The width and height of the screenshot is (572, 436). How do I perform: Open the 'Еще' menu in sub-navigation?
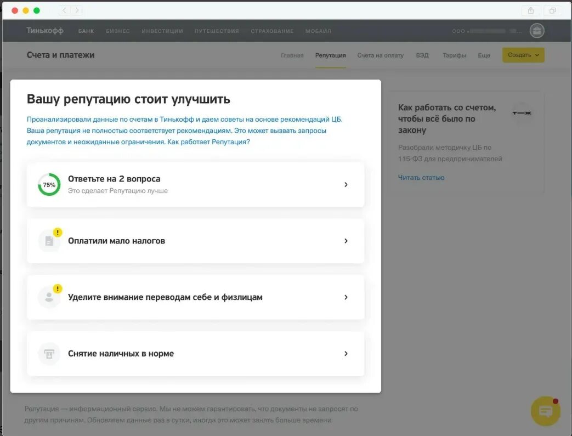484,55
